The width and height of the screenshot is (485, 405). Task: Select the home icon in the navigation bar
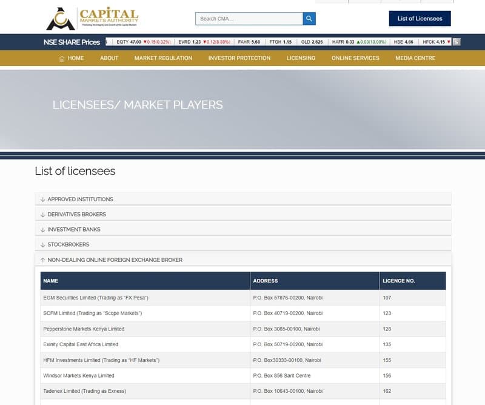pos(61,58)
